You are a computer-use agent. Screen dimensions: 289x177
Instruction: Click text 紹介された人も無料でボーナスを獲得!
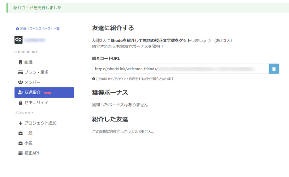click(128, 47)
